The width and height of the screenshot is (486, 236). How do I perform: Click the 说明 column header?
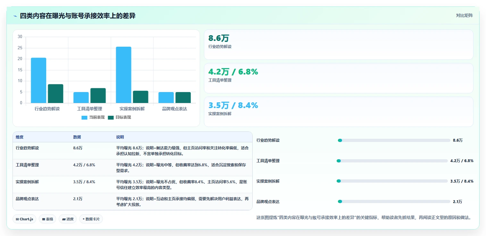click(120, 137)
